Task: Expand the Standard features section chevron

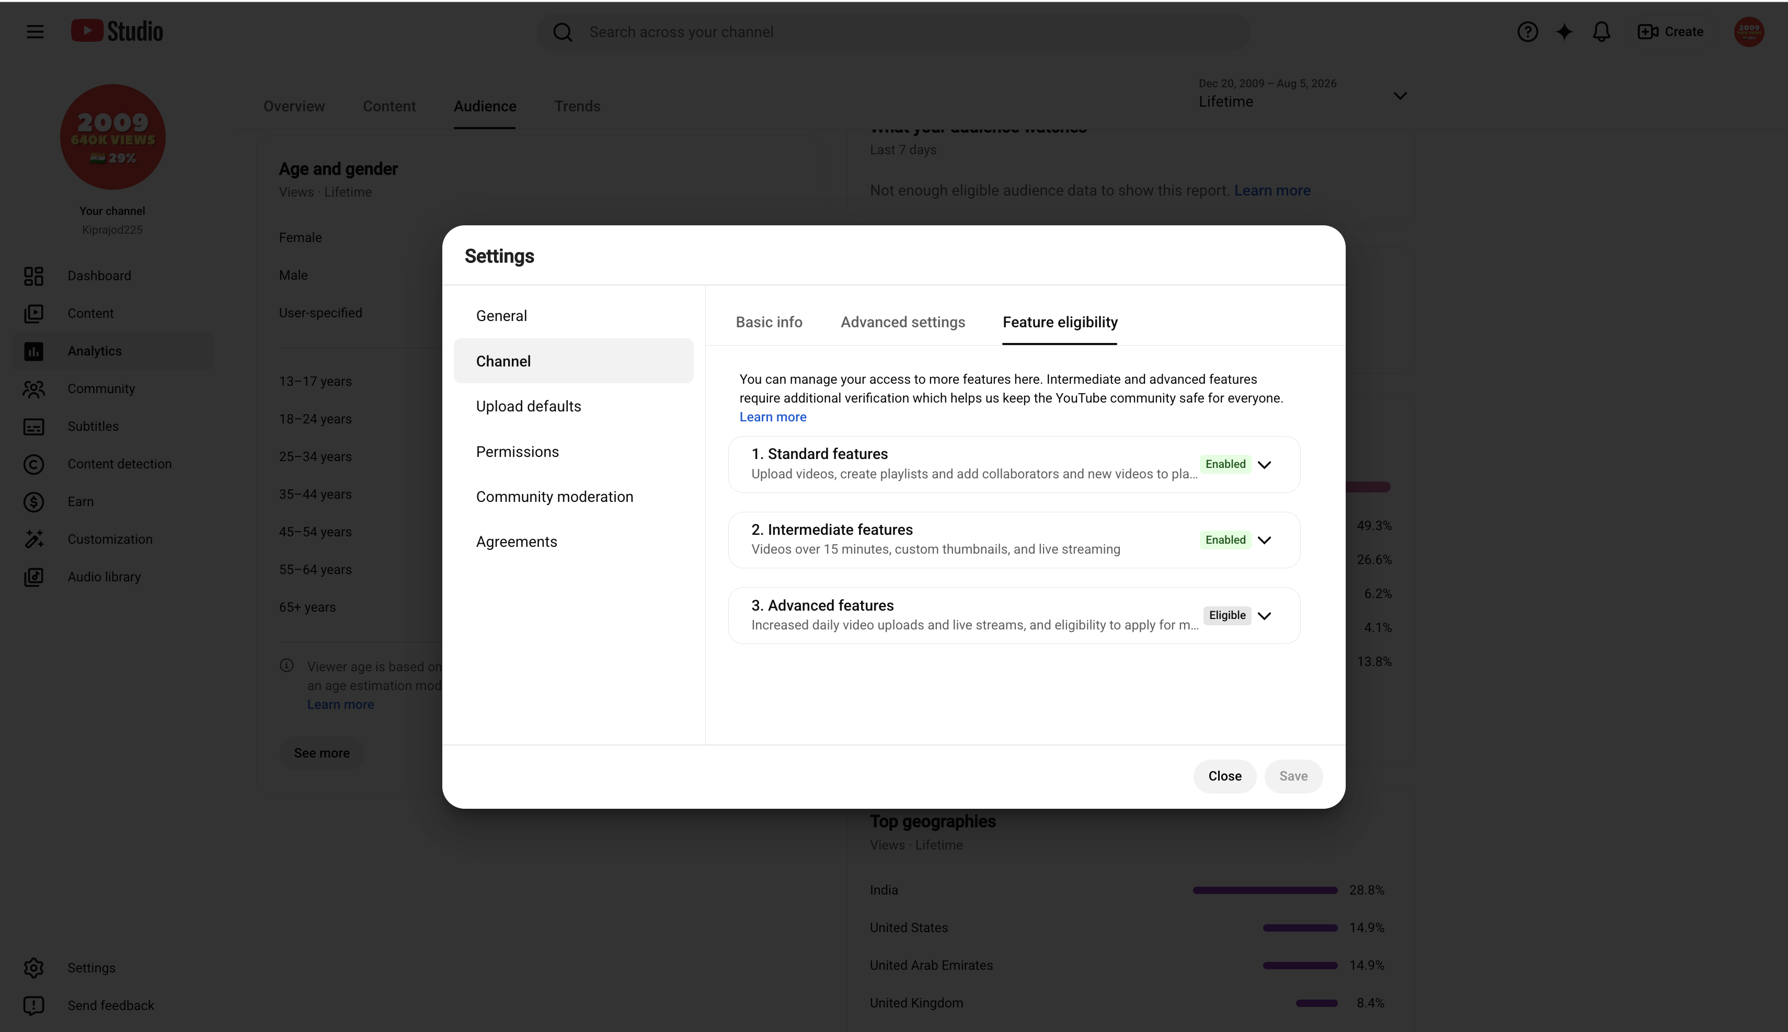Action: [x=1264, y=465]
